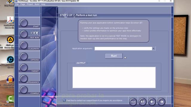Image resolution: width=191 pixels, height=107 pixels.
Task: Expand the Application arguments dropdown arrow
Action: (153, 48)
